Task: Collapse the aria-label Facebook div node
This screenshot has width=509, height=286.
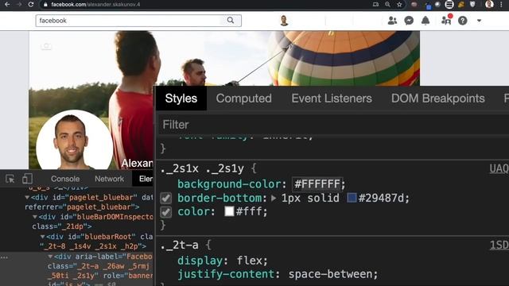Action: (x=50, y=256)
